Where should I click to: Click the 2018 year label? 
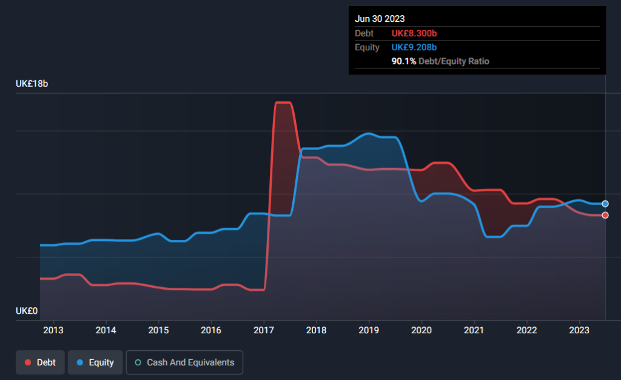[316, 330]
